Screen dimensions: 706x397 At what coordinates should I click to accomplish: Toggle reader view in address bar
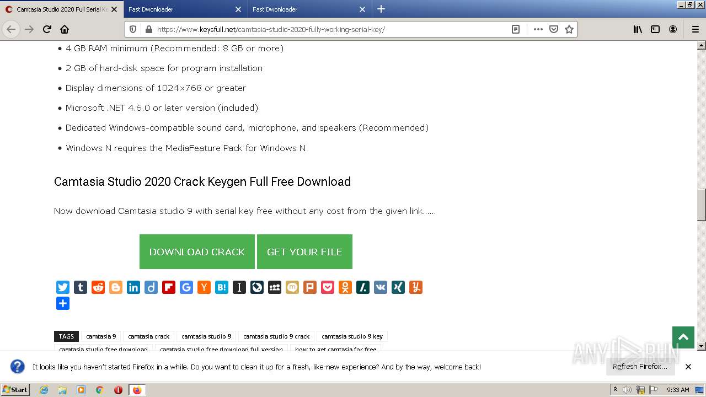[x=516, y=29]
